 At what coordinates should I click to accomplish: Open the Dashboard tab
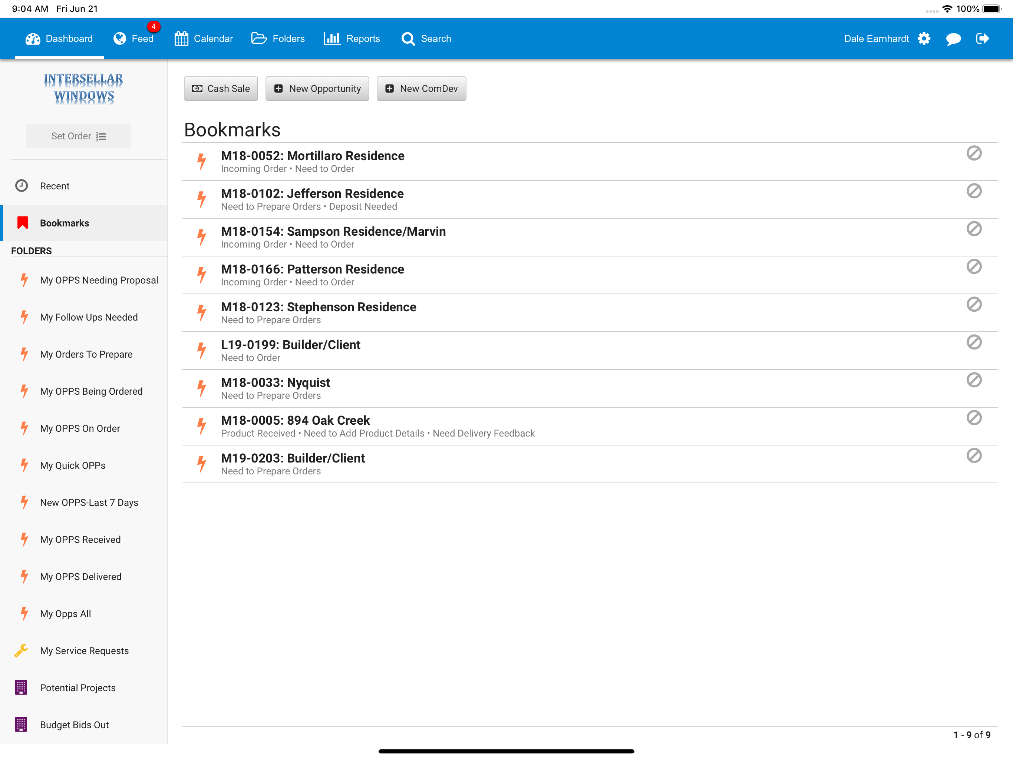59,39
